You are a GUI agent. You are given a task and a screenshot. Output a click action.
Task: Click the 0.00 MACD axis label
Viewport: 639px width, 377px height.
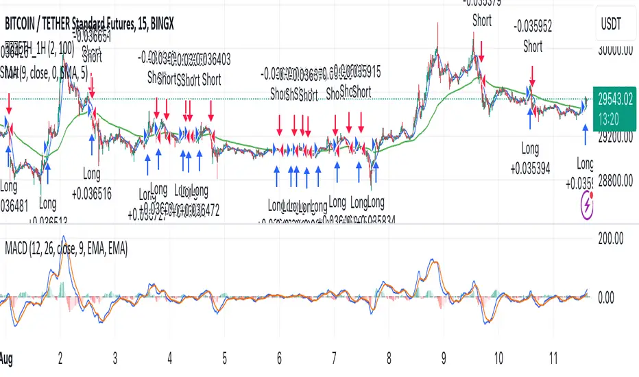point(606,297)
